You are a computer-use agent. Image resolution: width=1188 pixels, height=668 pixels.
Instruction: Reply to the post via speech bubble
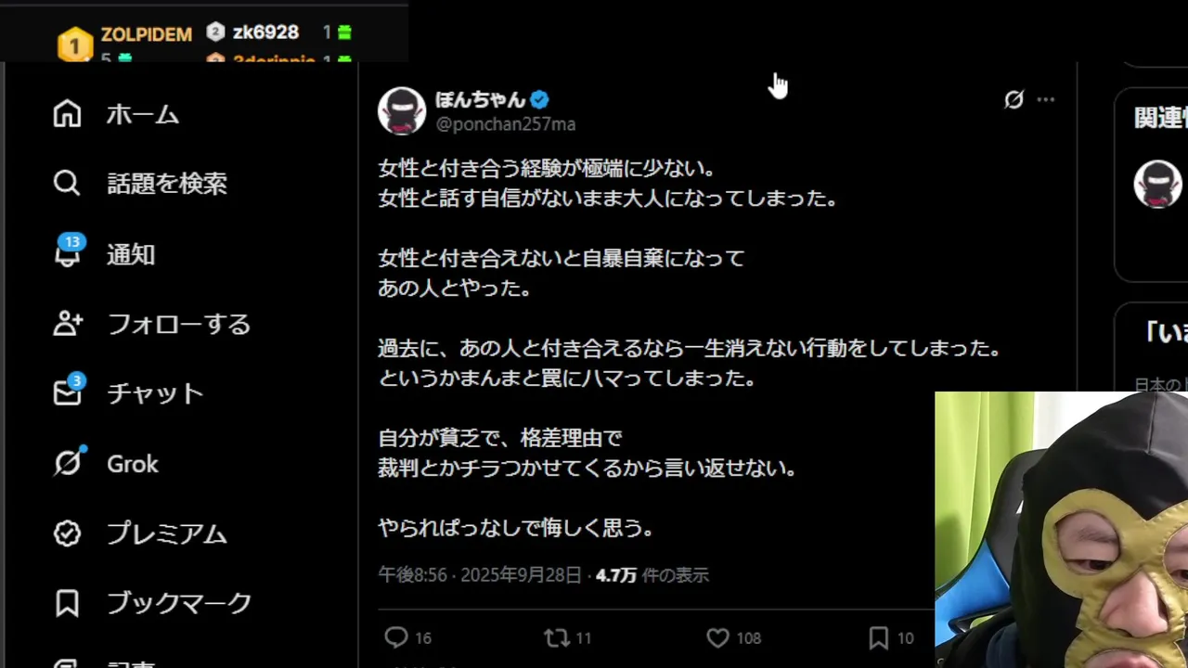coord(396,637)
